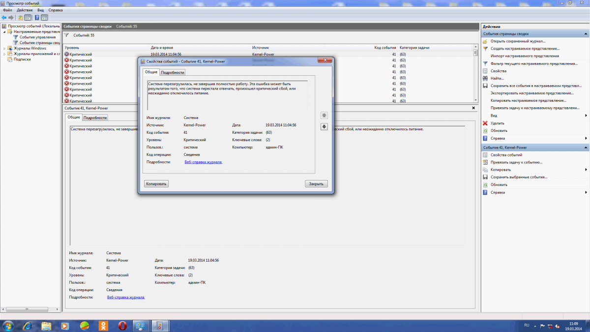Open the Веб-справка журнала link in dialog
This screenshot has height=332, width=590.
click(203, 161)
